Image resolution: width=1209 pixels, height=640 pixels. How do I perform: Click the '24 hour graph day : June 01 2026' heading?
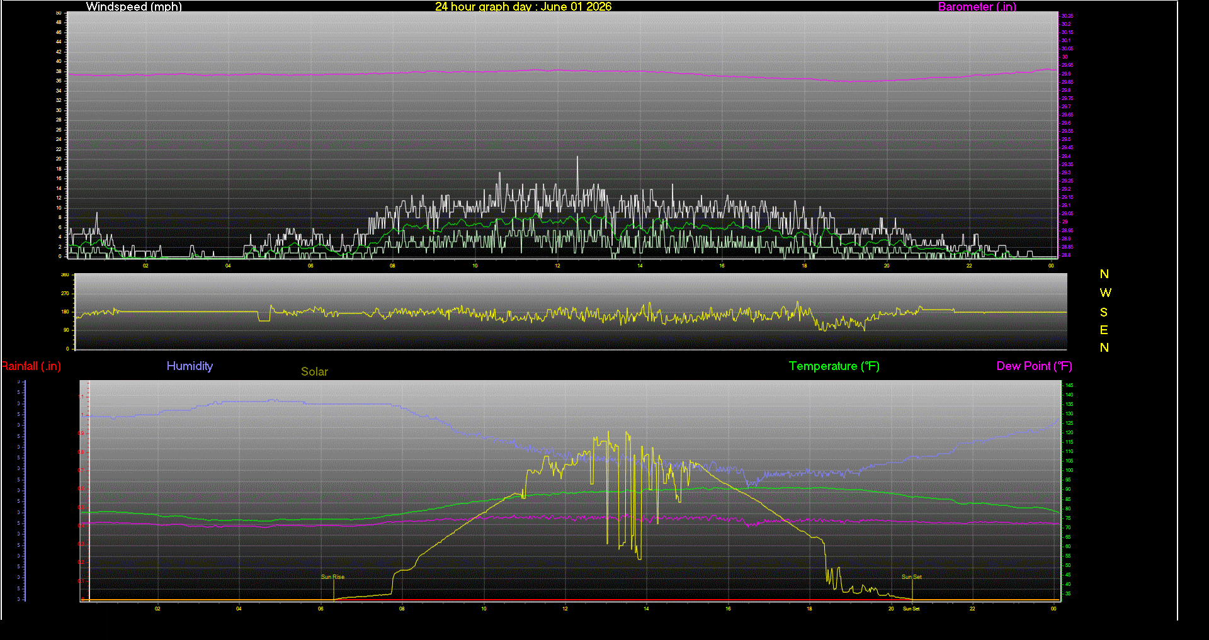(523, 6)
